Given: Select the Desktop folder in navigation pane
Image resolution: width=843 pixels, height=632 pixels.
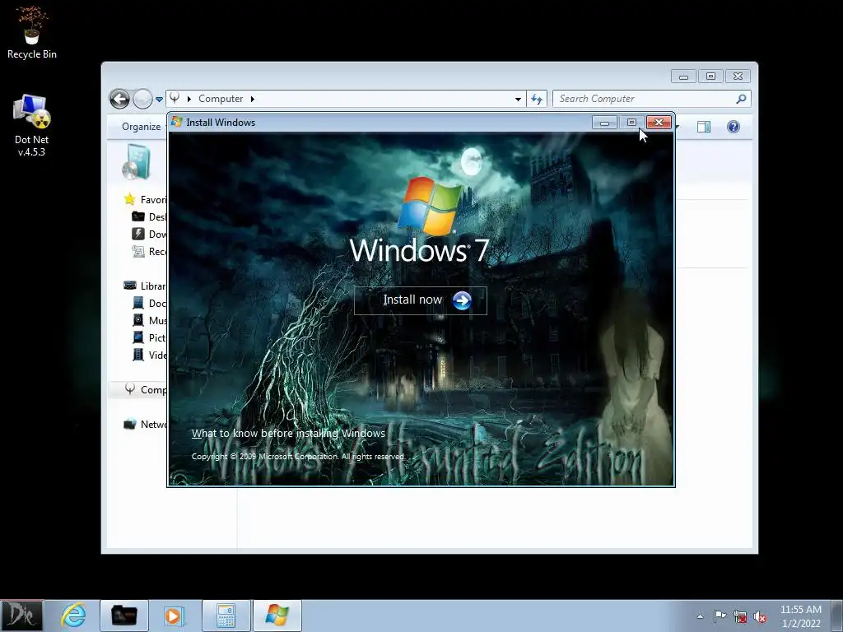Looking at the screenshot, I should coord(150,217).
